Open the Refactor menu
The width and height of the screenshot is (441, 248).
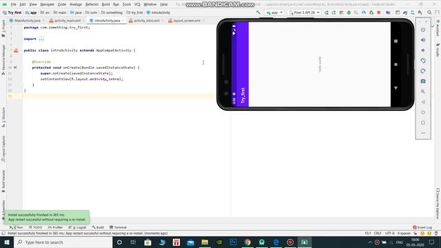click(x=92, y=5)
